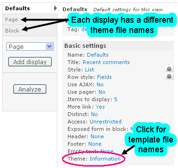Edit the Recent comments title link

click(x=106, y=62)
